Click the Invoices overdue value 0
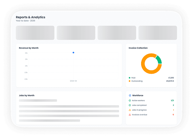Image resolution: width=193 pixels, height=138 pixels. (173, 115)
